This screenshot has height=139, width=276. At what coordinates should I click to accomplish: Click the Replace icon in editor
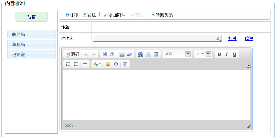112,54
